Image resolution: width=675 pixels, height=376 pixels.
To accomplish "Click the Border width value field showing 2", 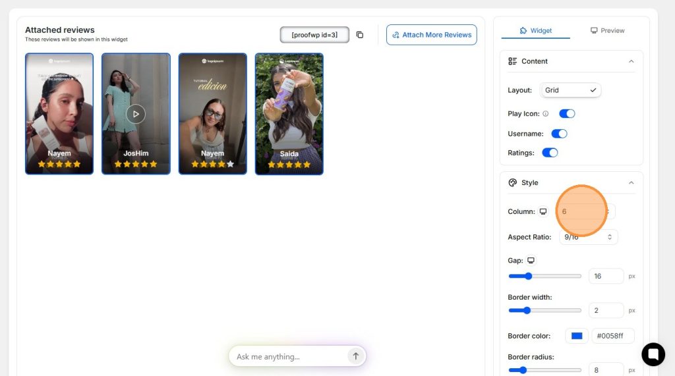I will click(x=606, y=311).
